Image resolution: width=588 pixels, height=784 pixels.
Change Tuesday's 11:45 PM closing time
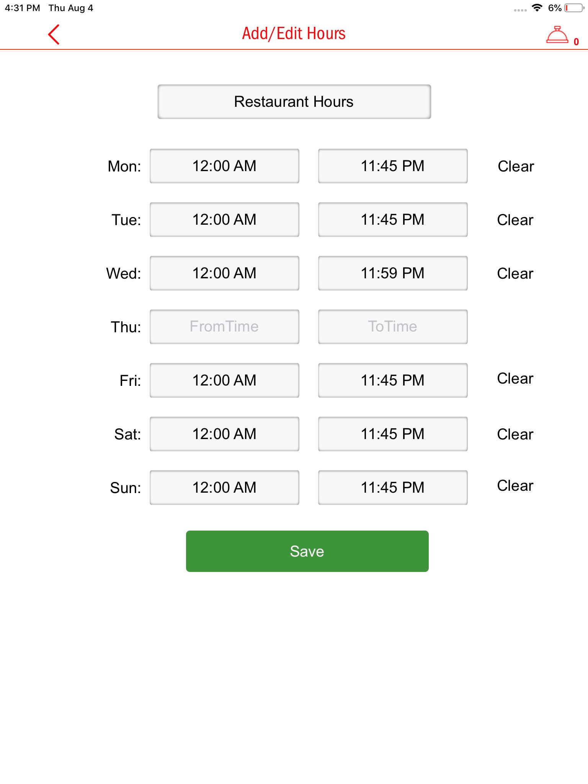click(393, 220)
